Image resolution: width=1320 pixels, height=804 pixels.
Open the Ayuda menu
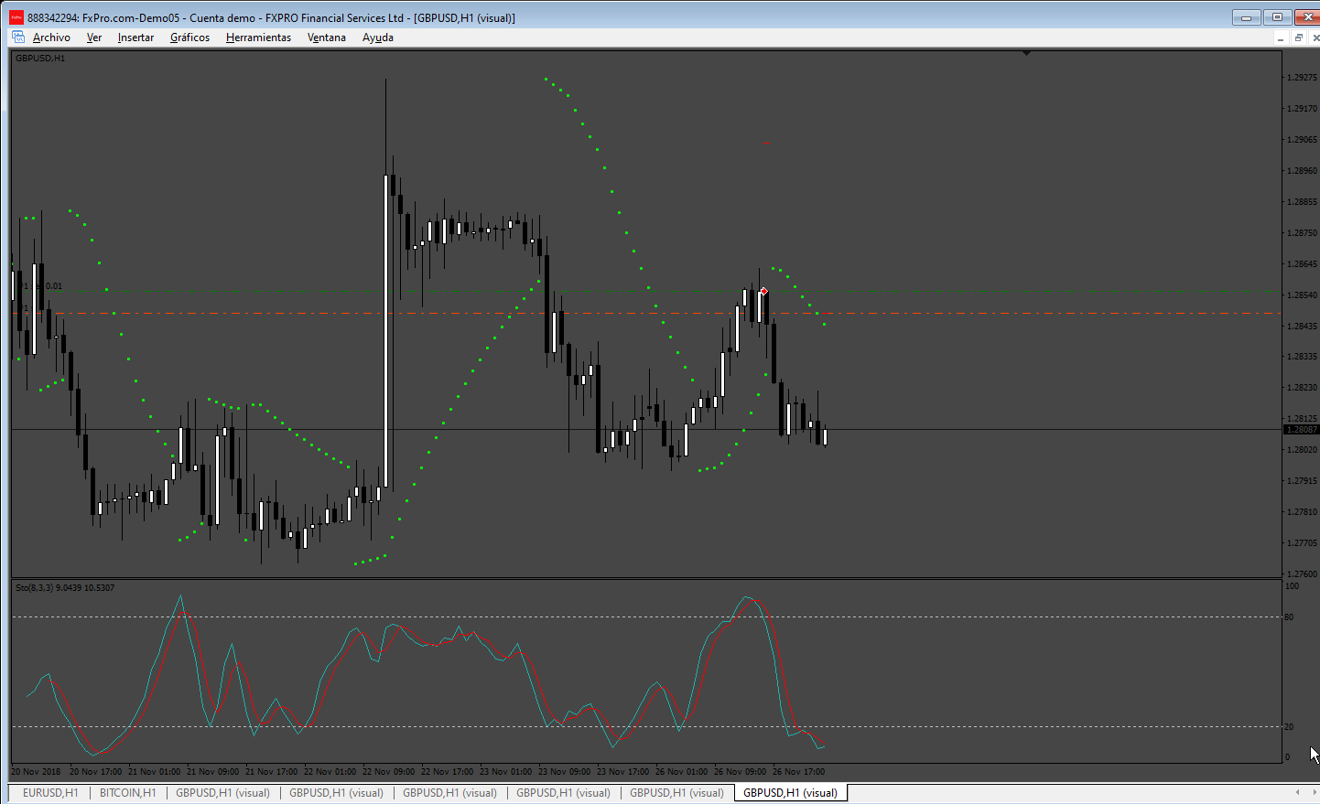click(378, 38)
